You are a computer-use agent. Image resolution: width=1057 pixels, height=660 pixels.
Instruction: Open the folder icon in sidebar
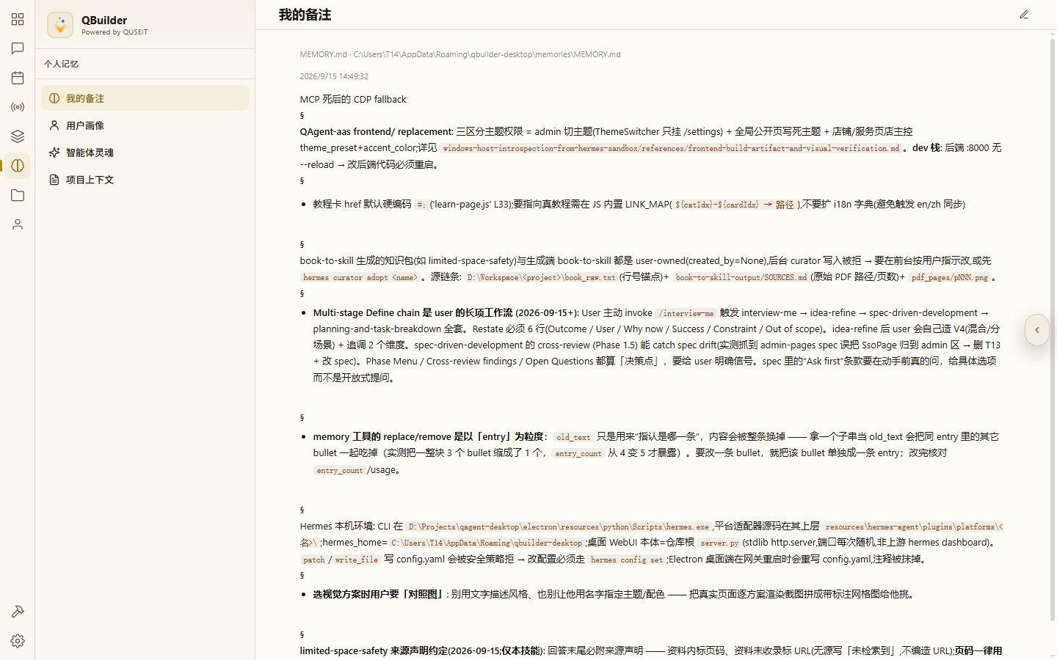click(x=18, y=195)
